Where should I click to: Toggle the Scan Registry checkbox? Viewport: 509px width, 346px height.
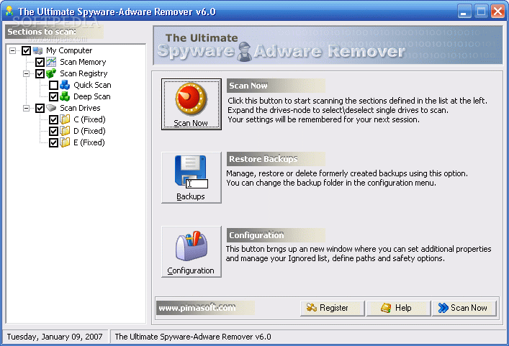pyautogui.click(x=40, y=73)
